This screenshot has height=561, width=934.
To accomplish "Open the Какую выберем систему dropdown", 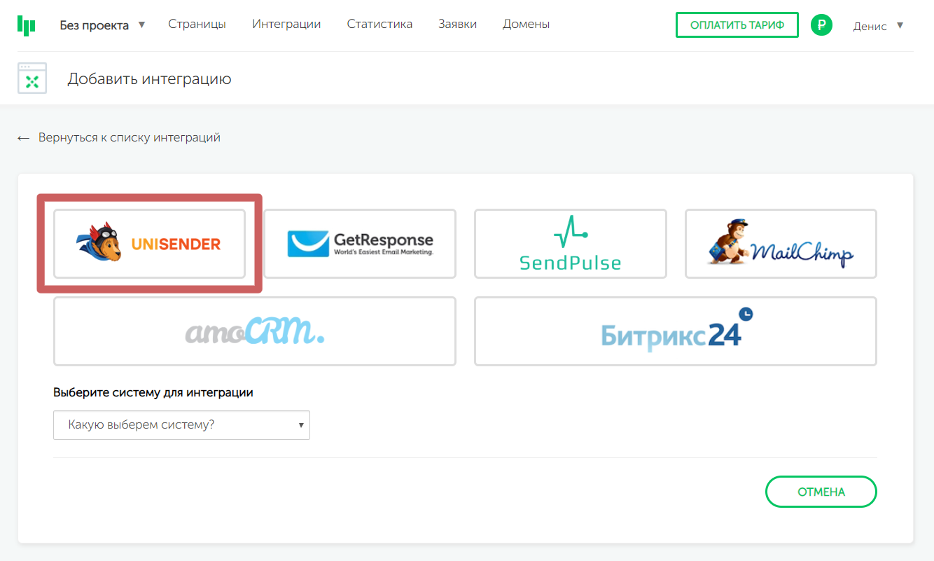I will click(x=181, y=425).
